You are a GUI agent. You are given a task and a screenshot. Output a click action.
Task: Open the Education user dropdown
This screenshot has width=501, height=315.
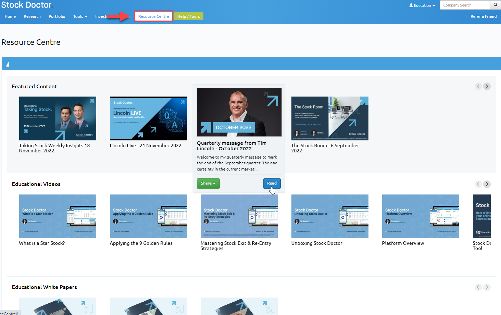pos(422,5)
